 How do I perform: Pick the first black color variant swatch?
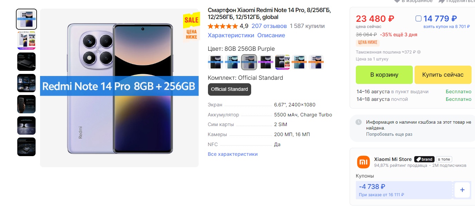[215, 62]
